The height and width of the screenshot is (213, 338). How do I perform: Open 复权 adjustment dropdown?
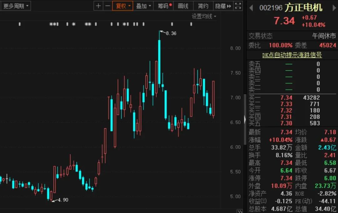123,6
